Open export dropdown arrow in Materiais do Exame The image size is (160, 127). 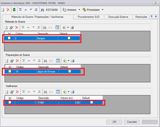pos(68,27)
